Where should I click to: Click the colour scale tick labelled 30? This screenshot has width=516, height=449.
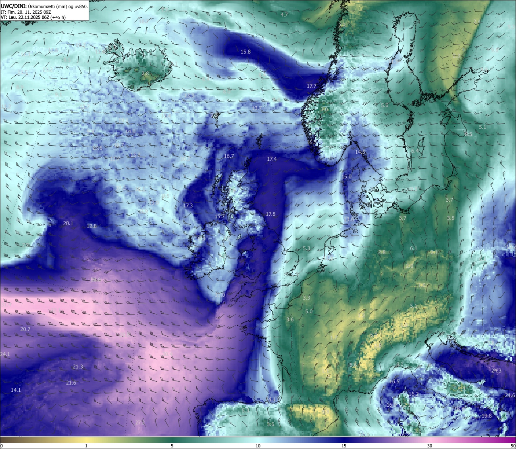[430, 446]
